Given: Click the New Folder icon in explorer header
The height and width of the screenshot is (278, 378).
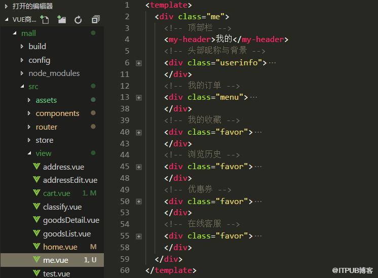Looking at the screenshot, I should (62, 20).
